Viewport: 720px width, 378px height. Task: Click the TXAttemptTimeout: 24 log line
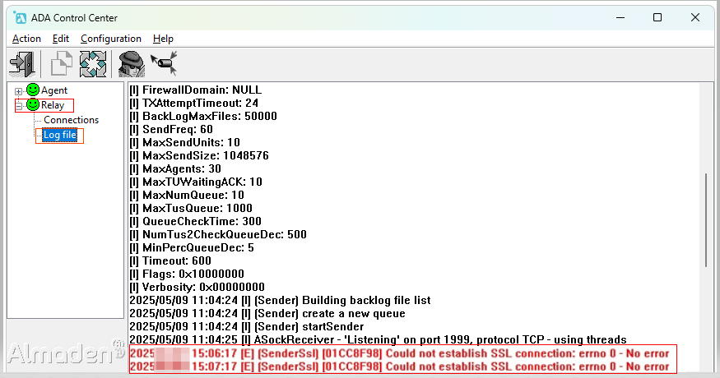(x=193, y=104)
